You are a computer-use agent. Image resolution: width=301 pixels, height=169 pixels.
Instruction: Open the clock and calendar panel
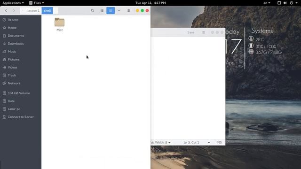pos(150,3)
